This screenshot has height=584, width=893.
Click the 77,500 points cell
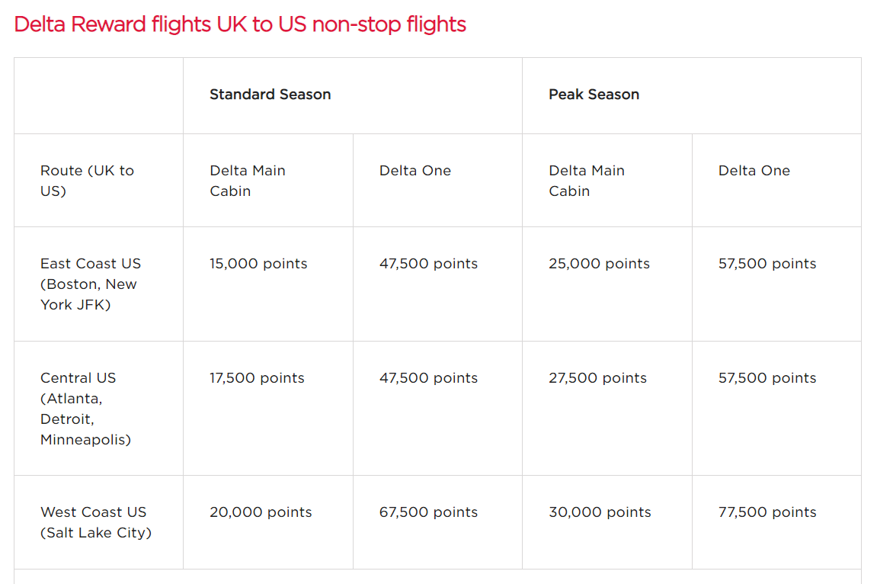(x=767, y=512)
